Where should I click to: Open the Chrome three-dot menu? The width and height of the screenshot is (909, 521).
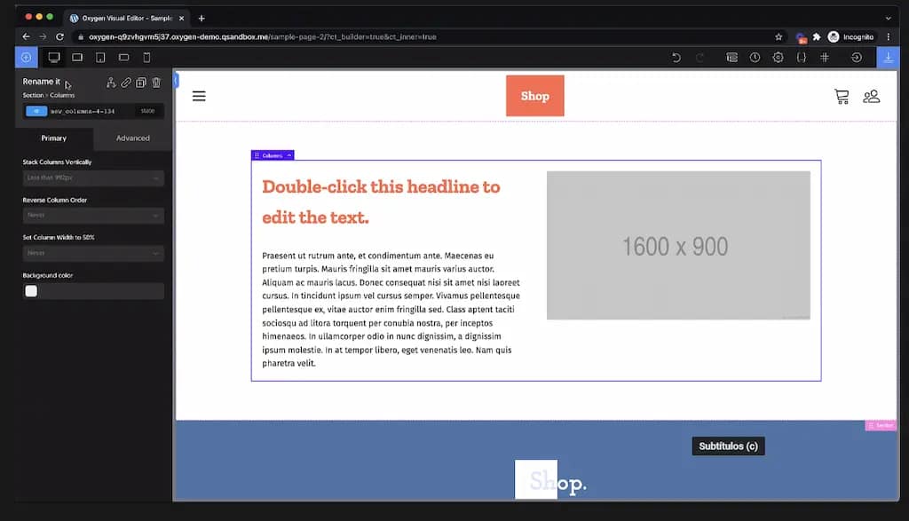(x=888, y=36)
